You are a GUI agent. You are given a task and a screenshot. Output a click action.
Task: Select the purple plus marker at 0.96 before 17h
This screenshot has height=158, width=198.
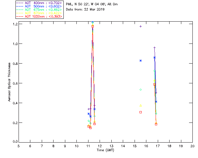154,48
